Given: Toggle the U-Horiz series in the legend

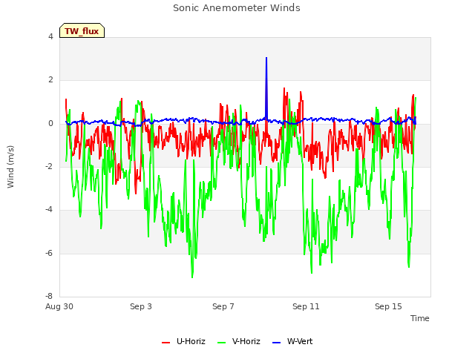Looking at the screenshot, I should point(183,341).
